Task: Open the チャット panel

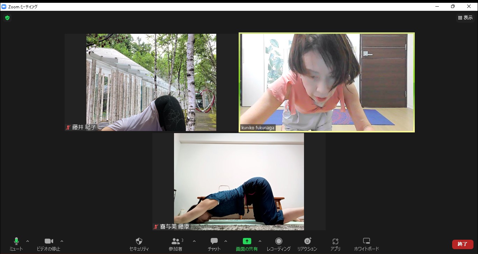Action: pos(214,244)
